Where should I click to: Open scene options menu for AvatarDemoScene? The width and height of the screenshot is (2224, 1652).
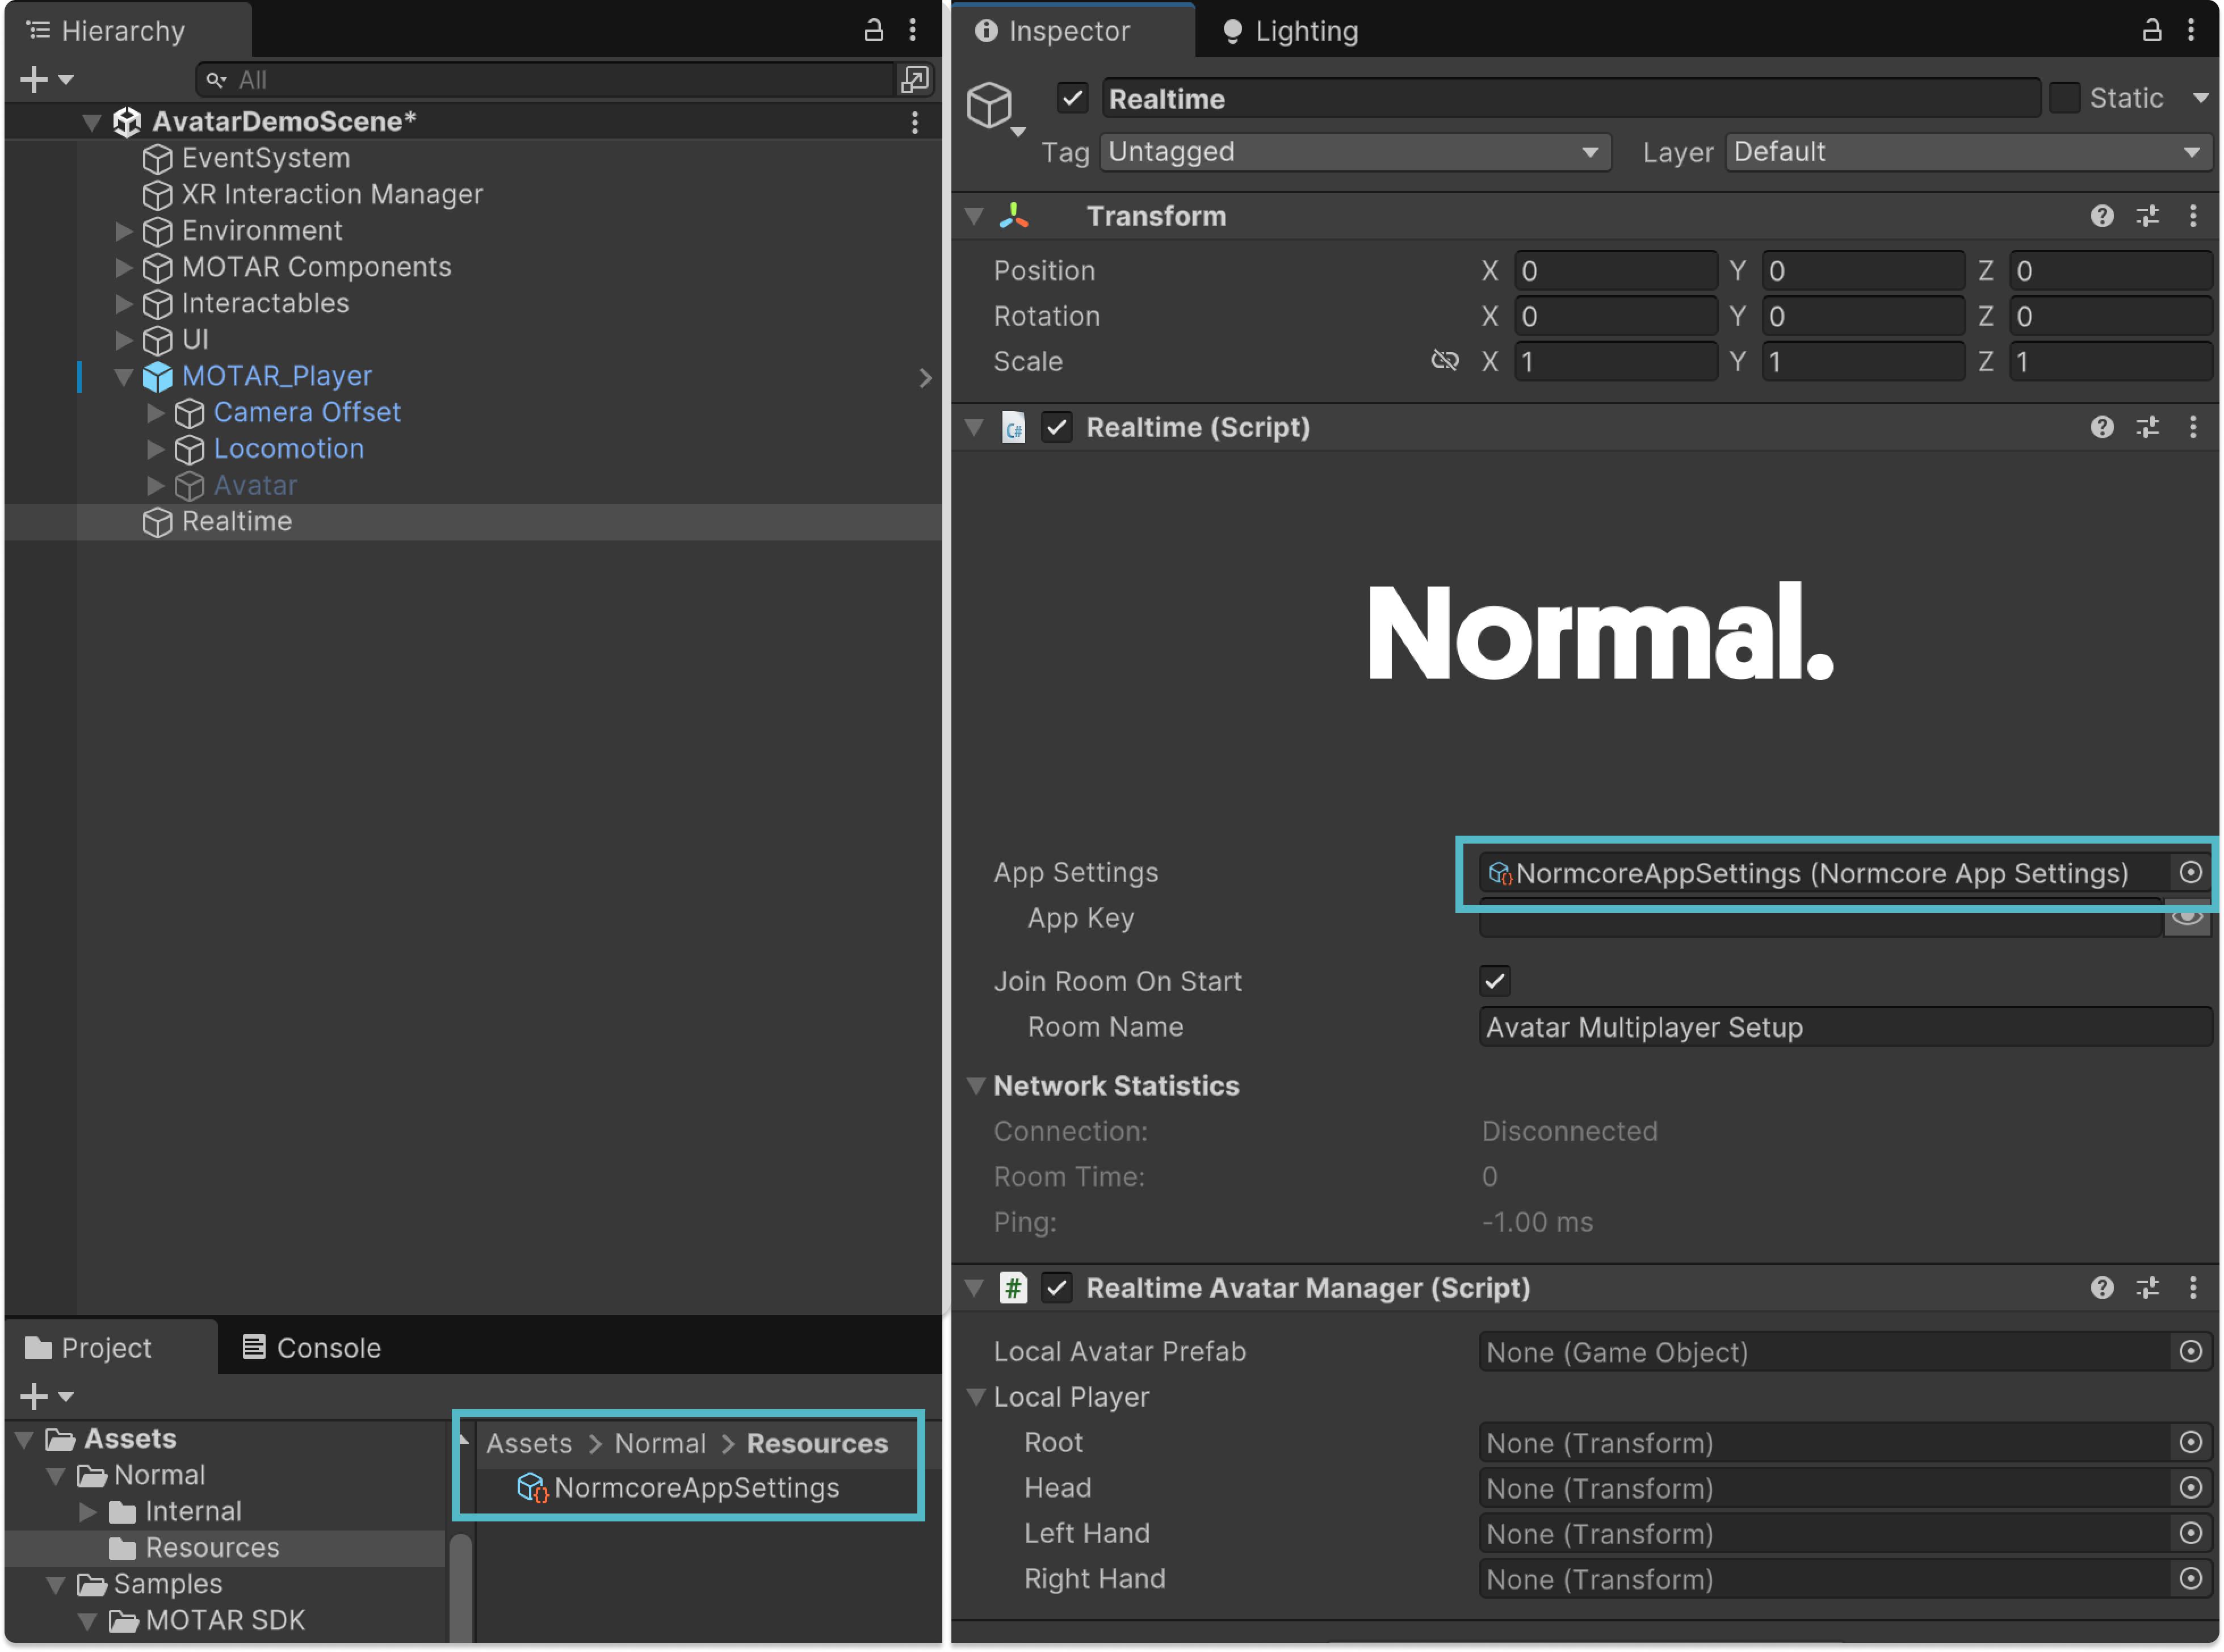[914, 122]
